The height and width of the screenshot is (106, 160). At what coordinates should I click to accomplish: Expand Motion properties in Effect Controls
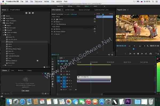(52, 19)
